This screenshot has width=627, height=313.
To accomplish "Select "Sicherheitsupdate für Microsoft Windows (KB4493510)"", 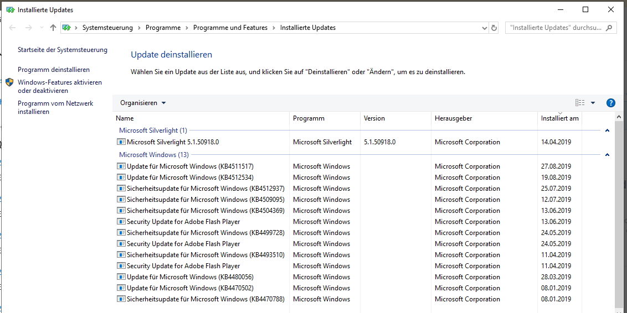I will pos(205,255).
